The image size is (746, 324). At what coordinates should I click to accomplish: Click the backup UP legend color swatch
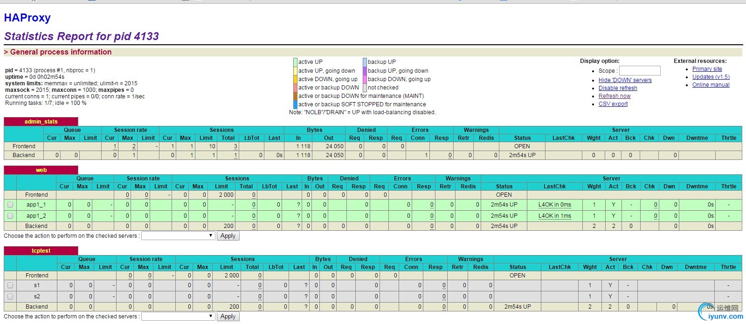coord(365,62)
